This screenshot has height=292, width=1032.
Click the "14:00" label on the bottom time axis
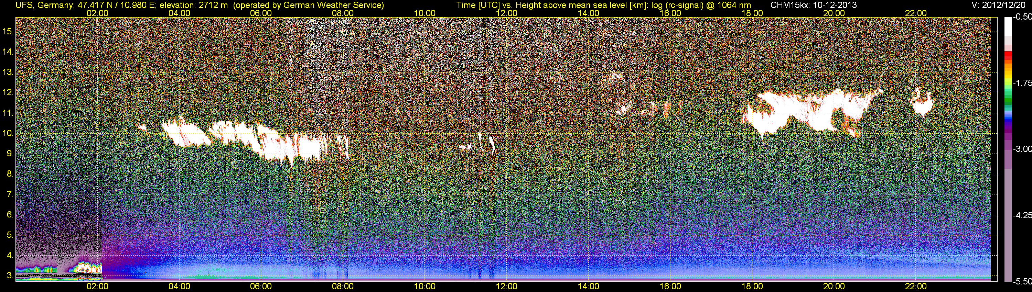(x=589, y=287)
